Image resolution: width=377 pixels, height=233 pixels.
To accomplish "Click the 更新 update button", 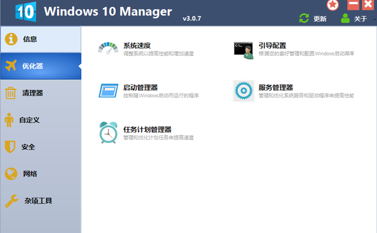I will [320, 19].
